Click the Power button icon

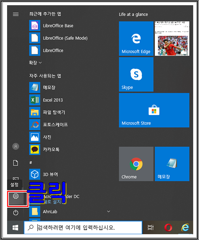coord(16,213)
